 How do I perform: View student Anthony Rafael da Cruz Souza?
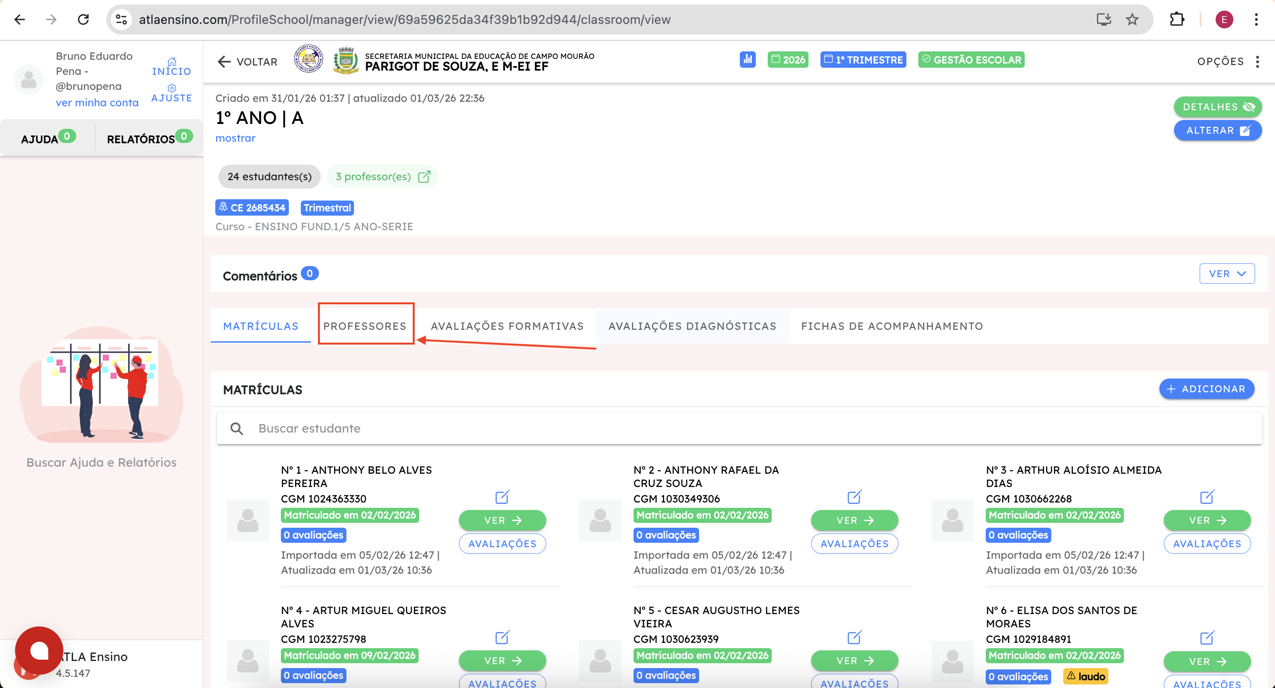854,520
